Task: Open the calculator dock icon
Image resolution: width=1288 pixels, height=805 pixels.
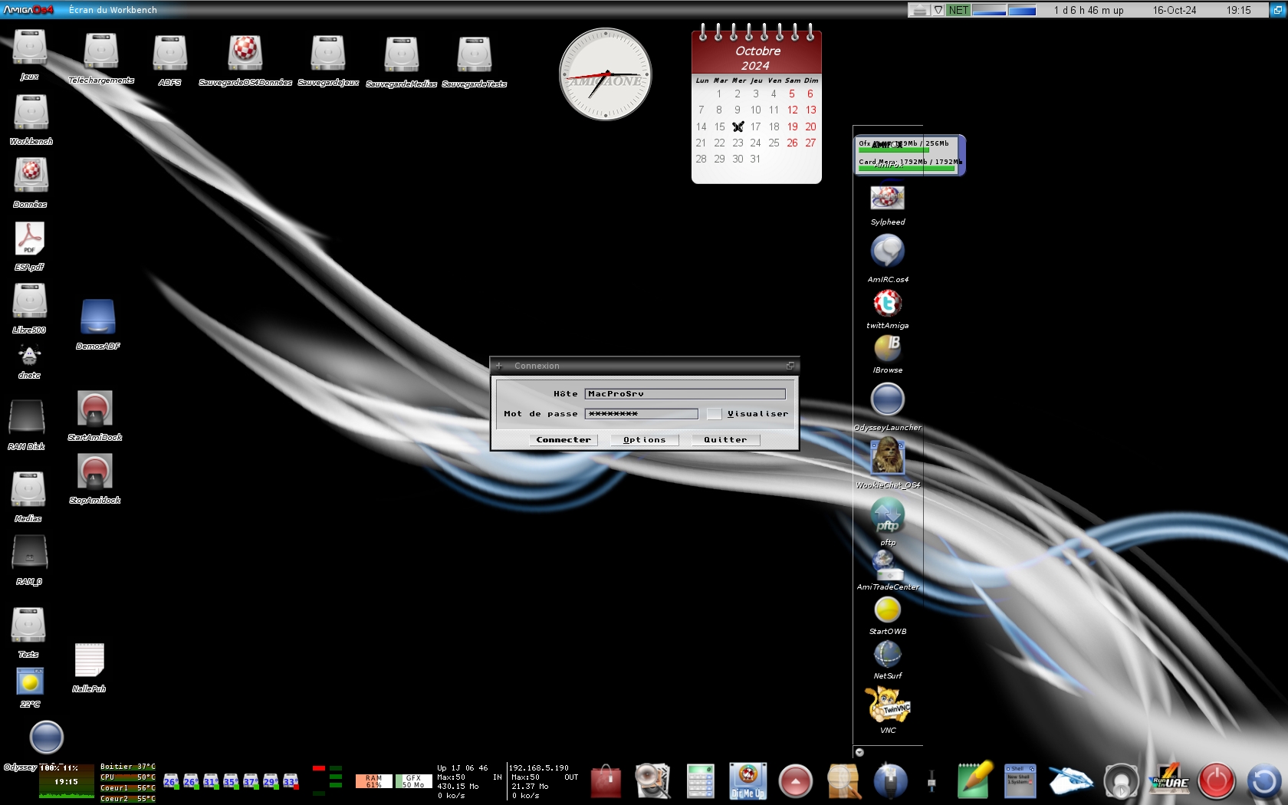Action: (701, 781)
